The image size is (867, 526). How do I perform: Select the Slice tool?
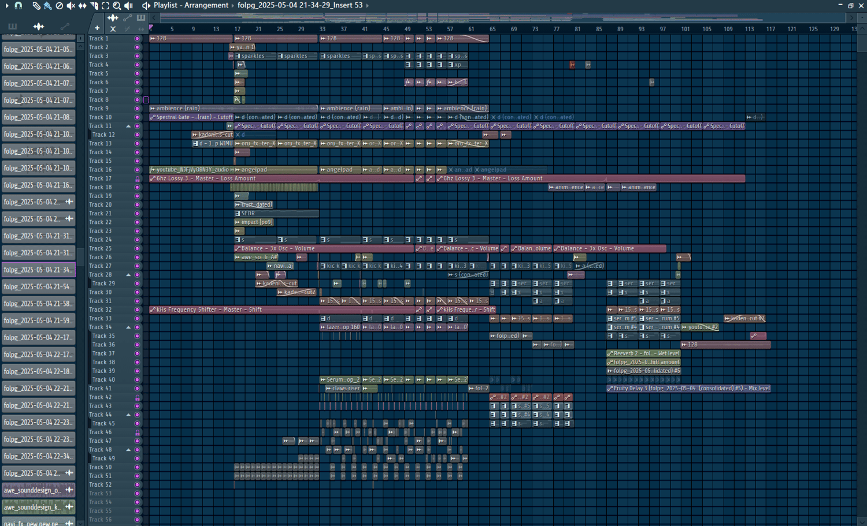94,5
